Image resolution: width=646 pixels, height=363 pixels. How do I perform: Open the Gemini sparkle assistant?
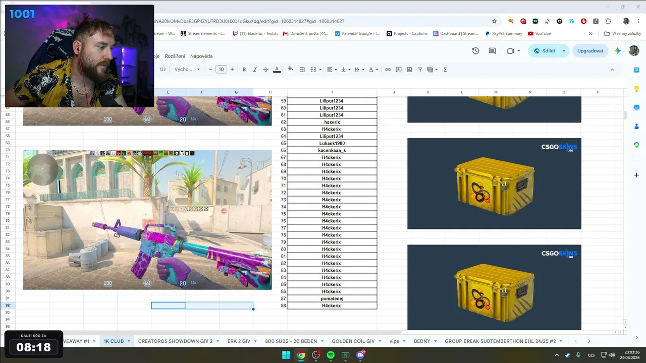[x=618, y=51]
